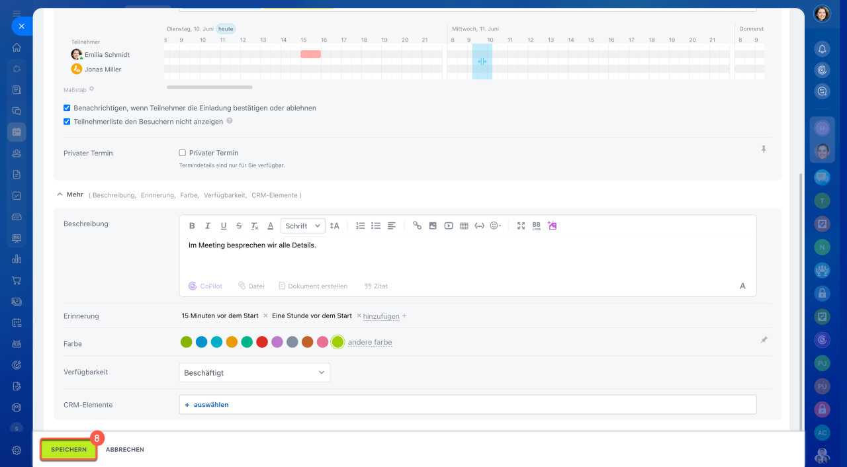Screen dimensions: 847x467
Task: Insert a numbered list
Action: pyautogui.click(x=360, y=226)
